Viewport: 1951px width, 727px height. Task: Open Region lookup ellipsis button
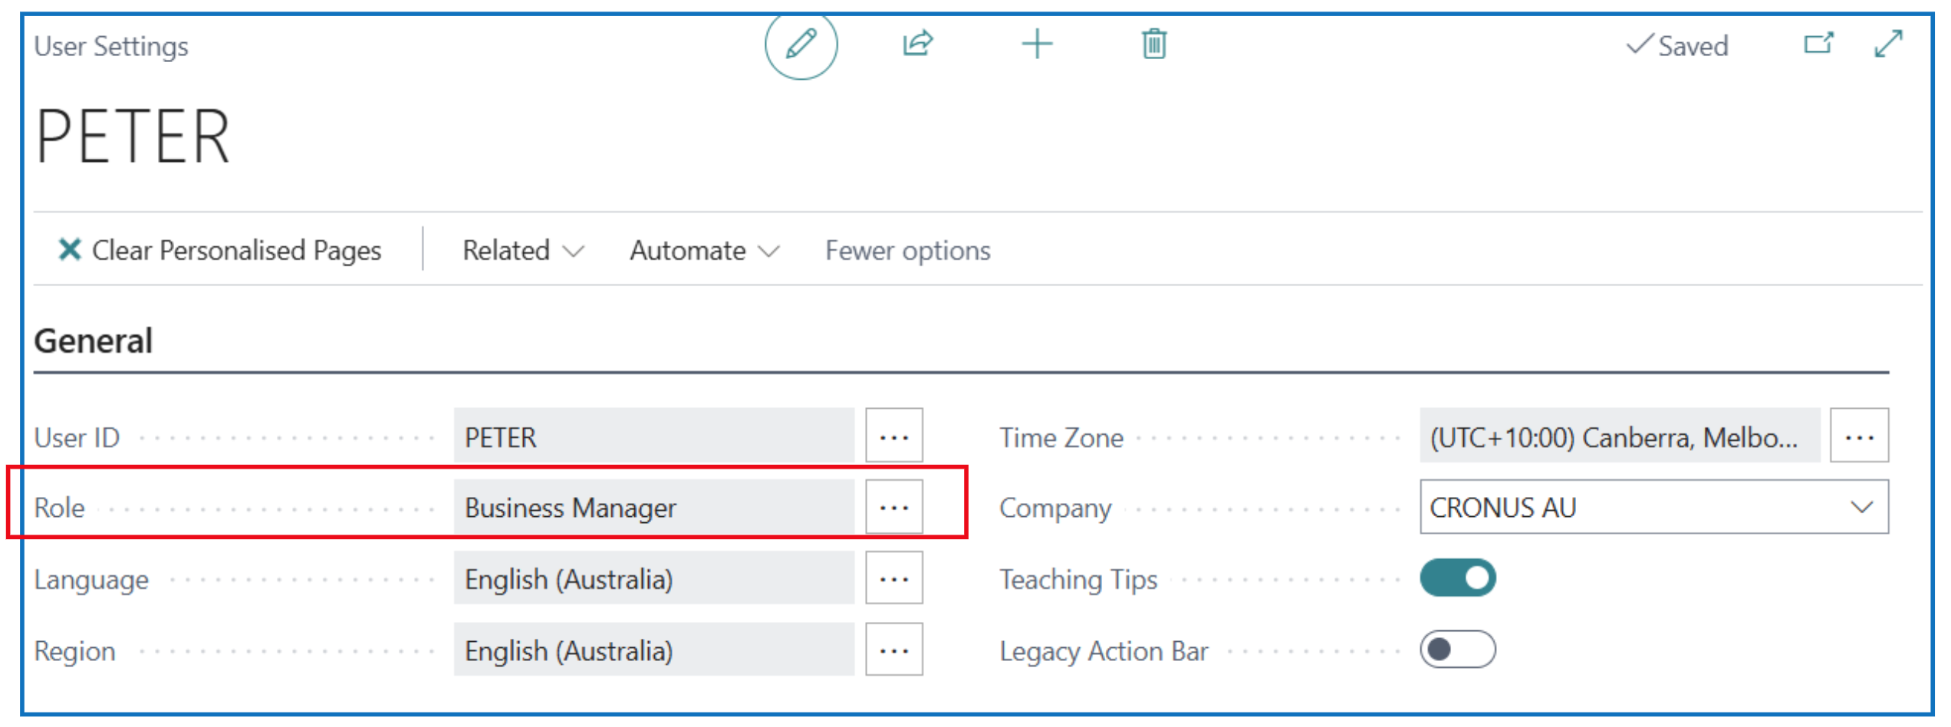click(x=893, y=650)
